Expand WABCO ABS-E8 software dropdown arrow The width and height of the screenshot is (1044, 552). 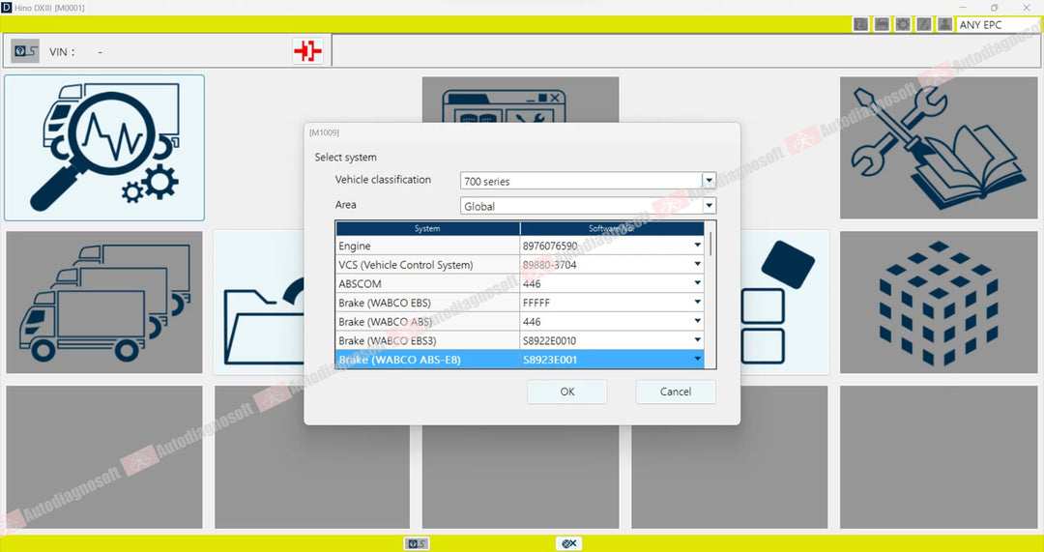pyautogui.click(x=697, y=360)
